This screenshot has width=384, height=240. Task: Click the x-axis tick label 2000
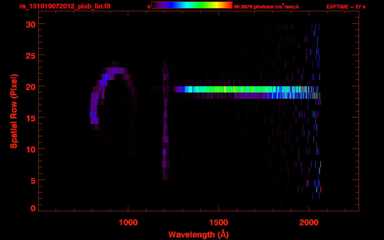(x=309, y=222)
